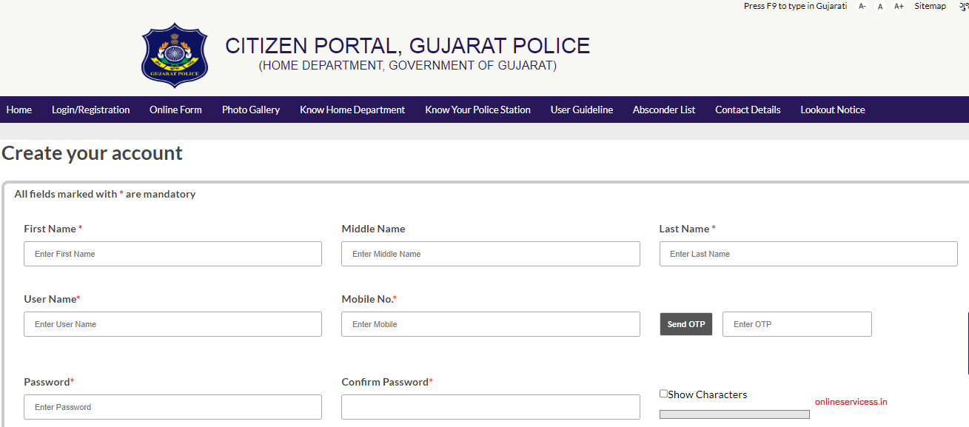
Task: Click the A+ increase font size icon
Action: pos(898,6)
